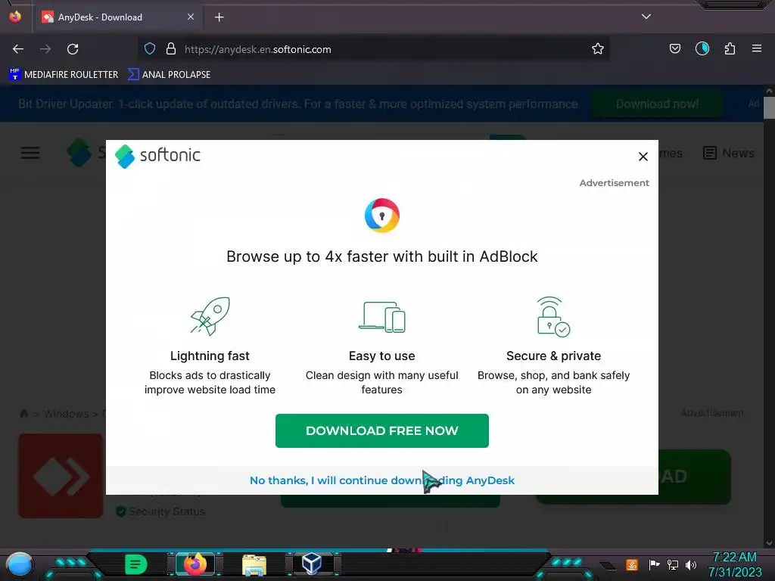
Task: Open a new tab with the plus button
Action: pyautogui.click(x=219, y=17)
